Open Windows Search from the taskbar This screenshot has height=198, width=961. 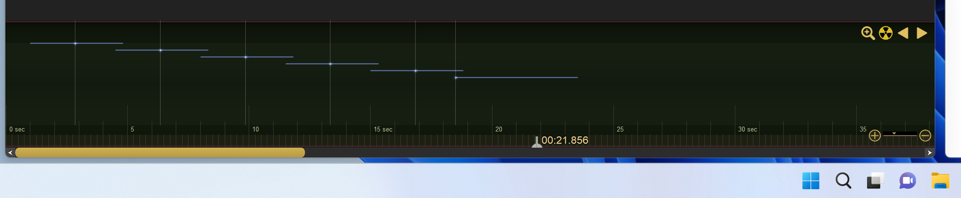[843, 181]
